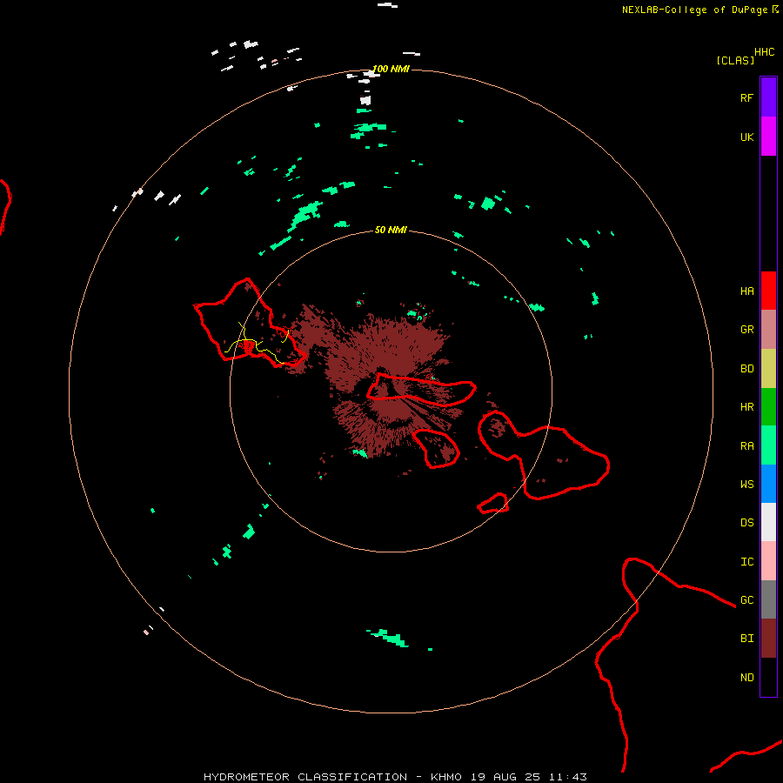783x783 pixels.
Task: Click the HYDROMETEOR CLASSIFICATION title text
Action: pos(305,777)
